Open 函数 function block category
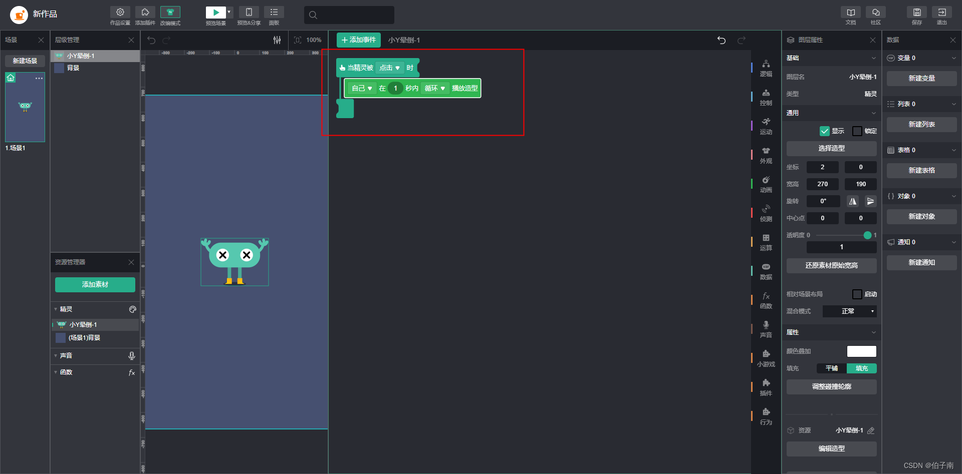The image size is (962, 474). [766, 300]
